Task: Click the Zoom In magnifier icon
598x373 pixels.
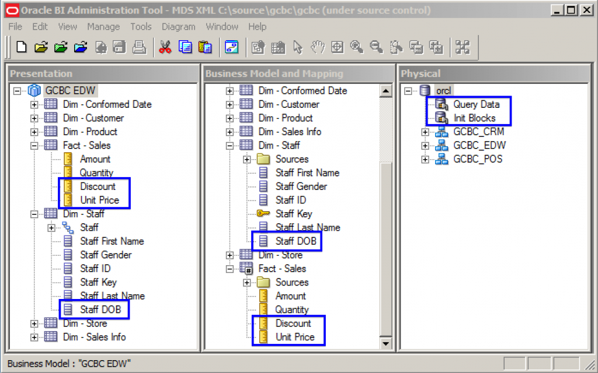Action: 357,47
